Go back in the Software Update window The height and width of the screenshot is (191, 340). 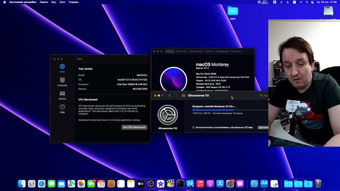point(169,95)
